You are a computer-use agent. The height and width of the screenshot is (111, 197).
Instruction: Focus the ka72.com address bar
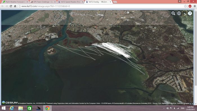click(x=100, y=6)
